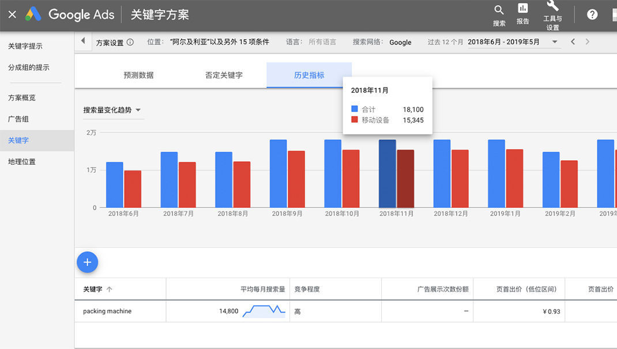Select the packing machine keyword row
This screenshot has height=349, width=617.
tap(107, 312)
